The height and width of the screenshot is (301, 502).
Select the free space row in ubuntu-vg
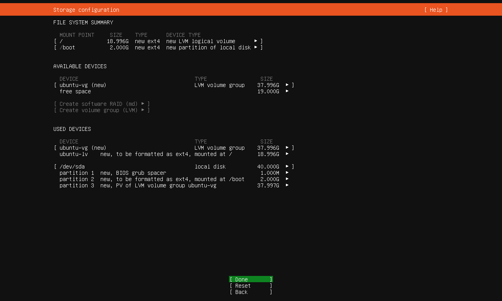click(75, 91)
